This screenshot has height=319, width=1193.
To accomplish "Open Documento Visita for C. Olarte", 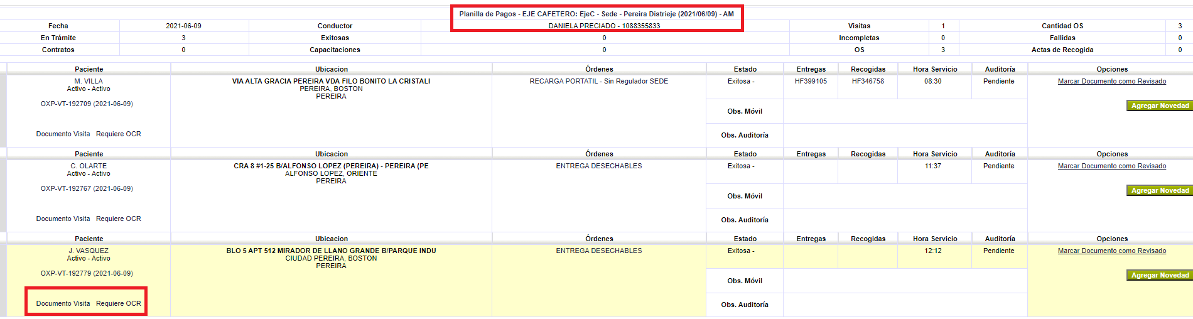I will click(63, 219).
